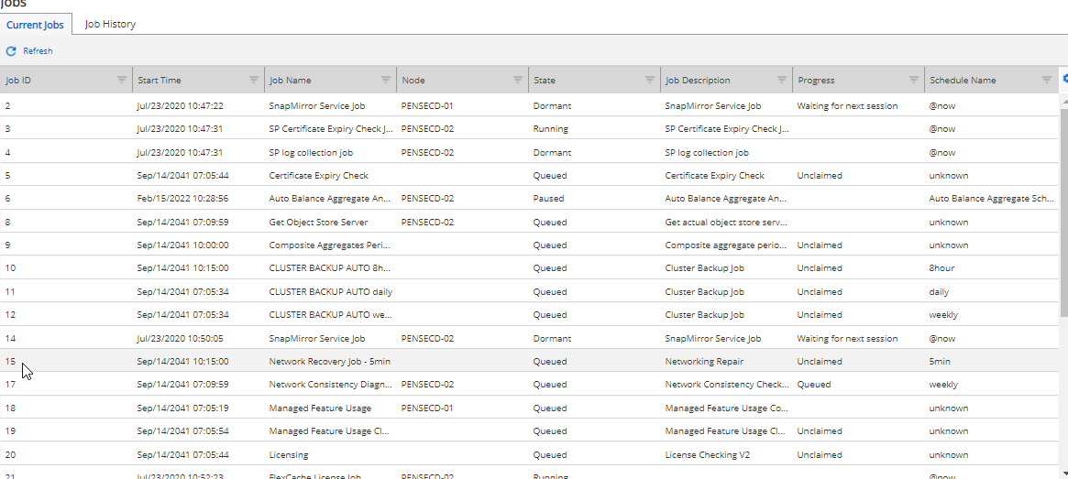Select Auto Balance Aggregate job name
Screen dimensions: 1068x479
(330, 199)
